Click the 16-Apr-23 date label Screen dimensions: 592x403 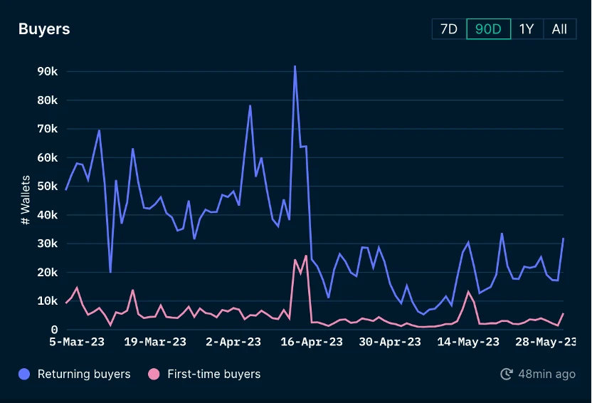pyautogui.click(x=312, y=342)
